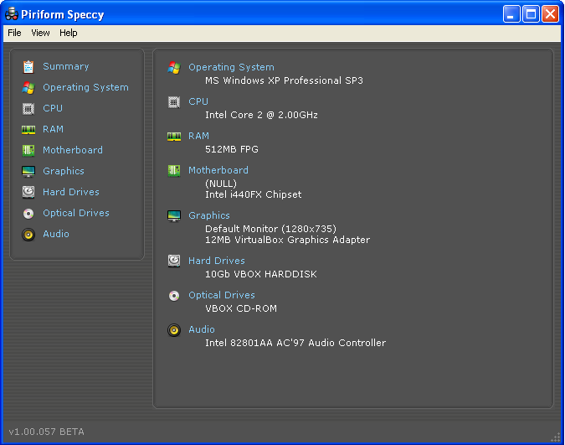This screenshot has height=445, width=565.
Task: Click the Audio speaker icon in sidebar
Action: tap(28, 235)
